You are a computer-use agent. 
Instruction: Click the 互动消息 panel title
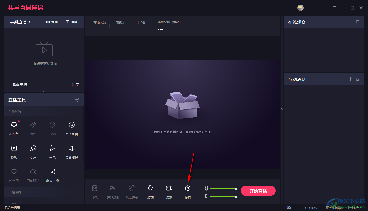[297, 80]
